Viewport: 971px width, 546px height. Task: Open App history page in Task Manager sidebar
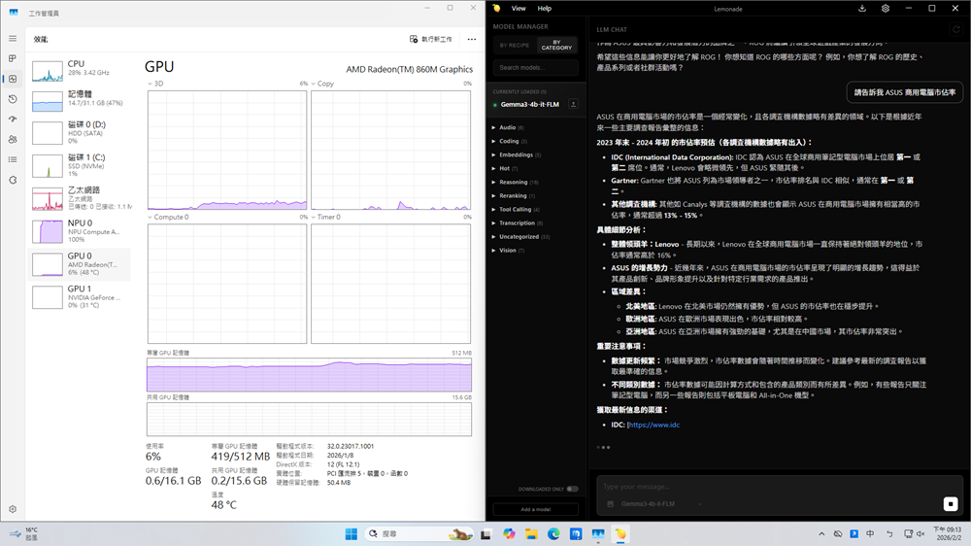click(13, 99)
